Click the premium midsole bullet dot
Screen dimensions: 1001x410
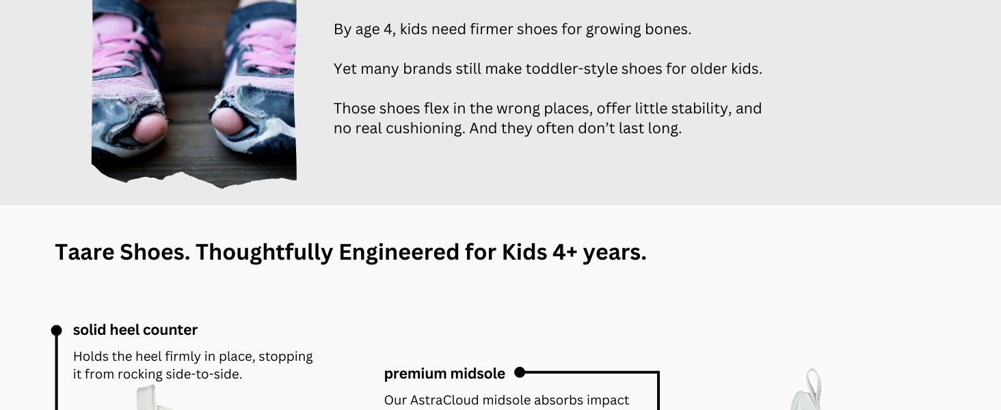point(520,372)
